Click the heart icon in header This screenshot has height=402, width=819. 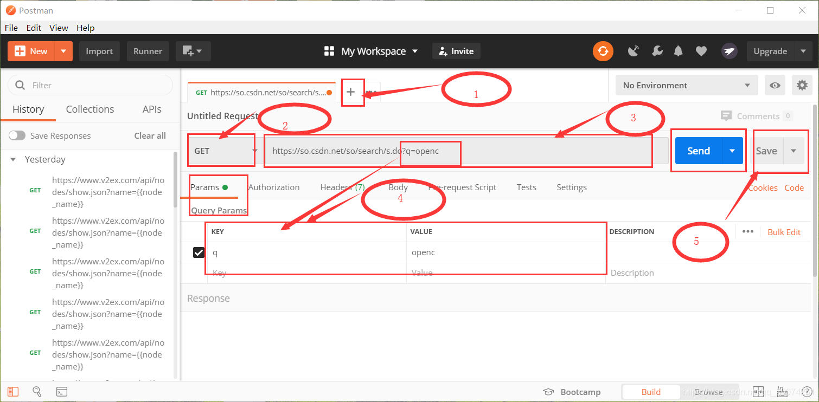[701, 51]
